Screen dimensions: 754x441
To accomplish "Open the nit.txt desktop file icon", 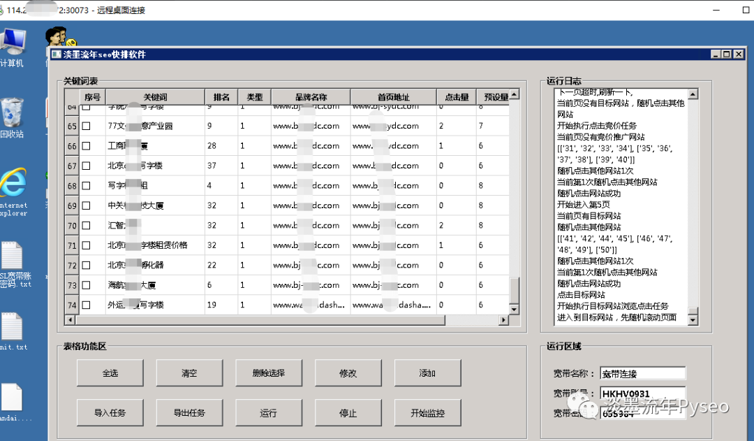I will tap(13, 331).
